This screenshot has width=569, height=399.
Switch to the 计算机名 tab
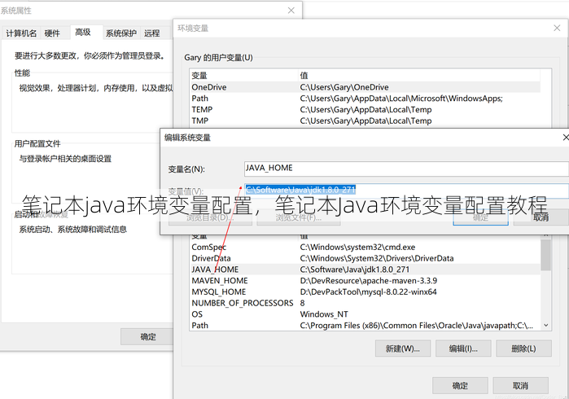(x=21, y=33)
